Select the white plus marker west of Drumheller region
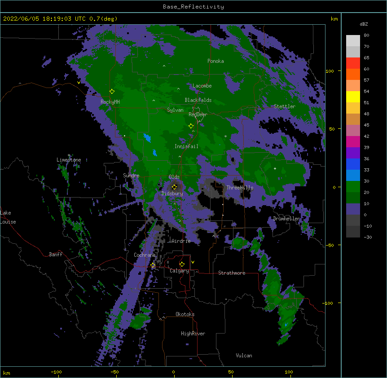The width and height of the screenshot is (387, 378). pos(275,168)
